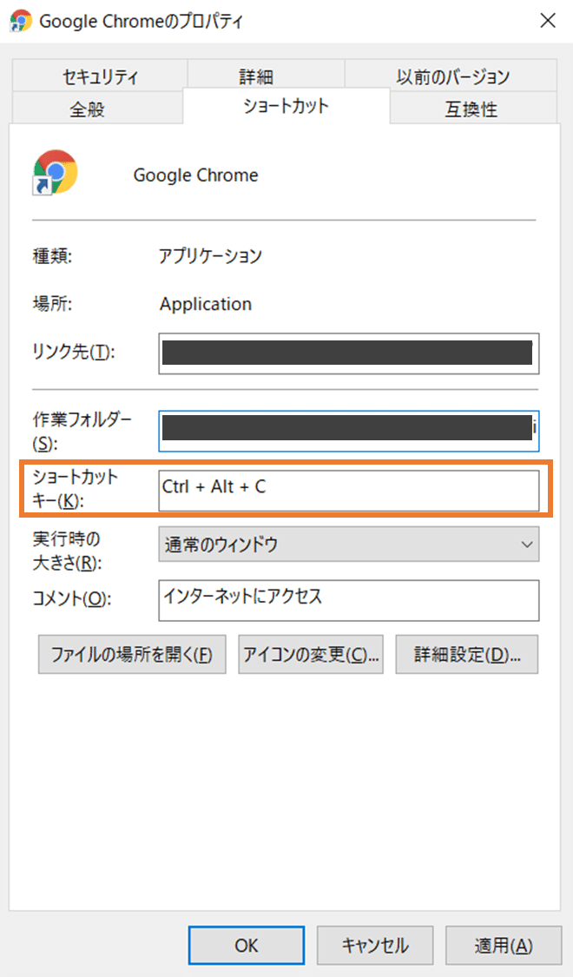Screen dimensions: 573x977
Task: Expand the 実行時の大きさ dropdown
Action: pos(349,544)
